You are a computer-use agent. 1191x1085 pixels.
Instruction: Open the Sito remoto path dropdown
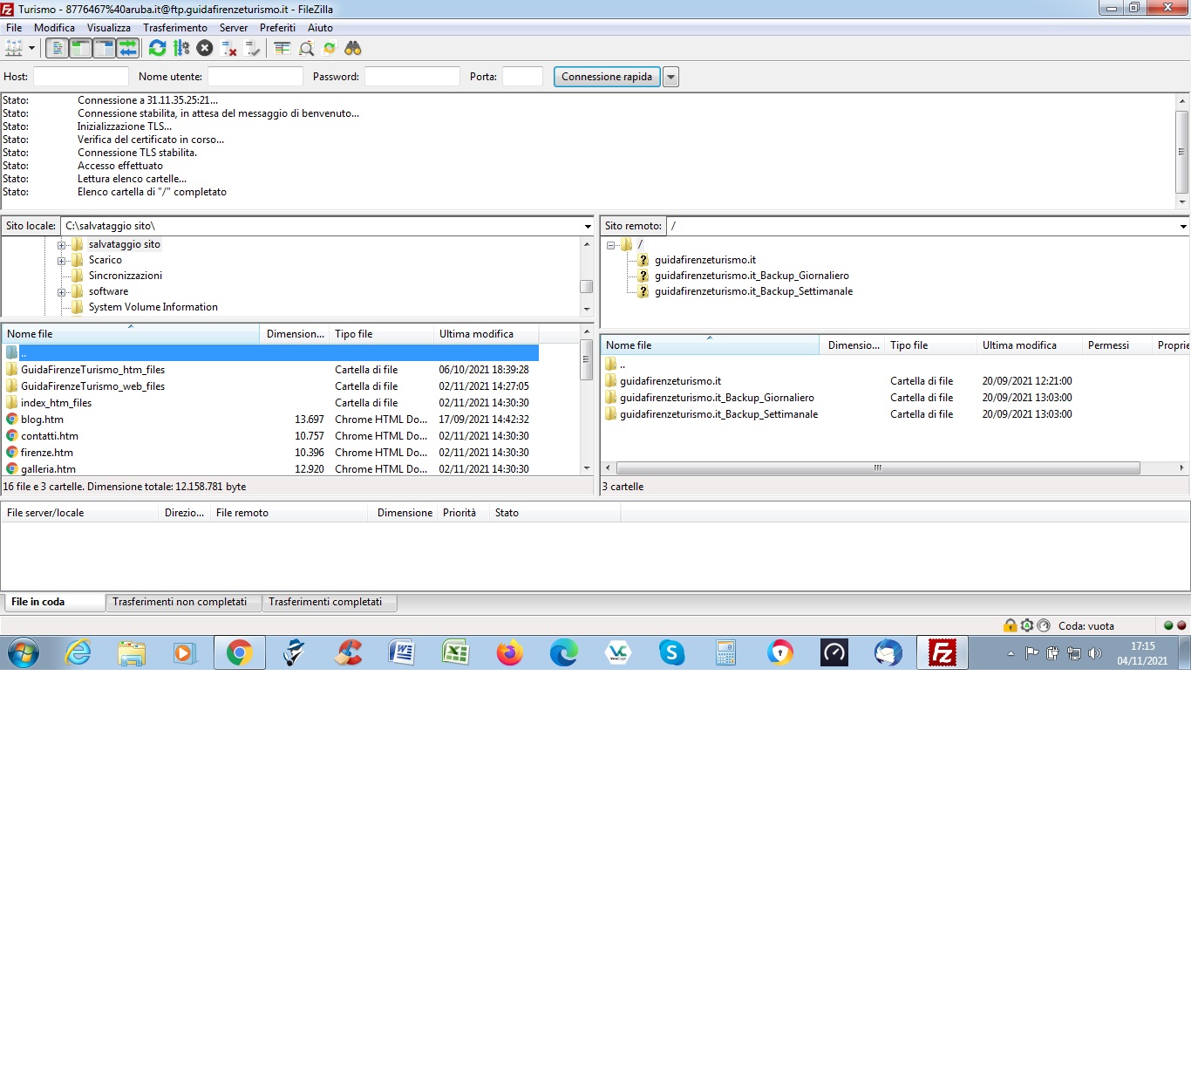1183,226
